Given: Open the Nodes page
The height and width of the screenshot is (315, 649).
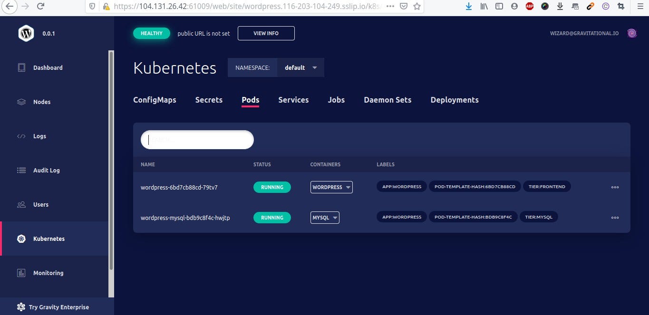Looking at the screenshot, I should point(42,102).
